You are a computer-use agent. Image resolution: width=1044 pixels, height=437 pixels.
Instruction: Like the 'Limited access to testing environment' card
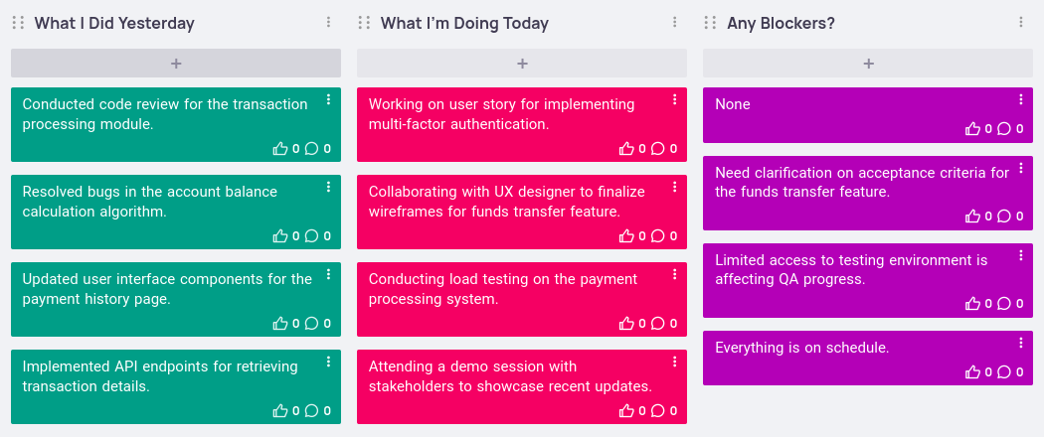pyautogui.click(x=972, y=304)
